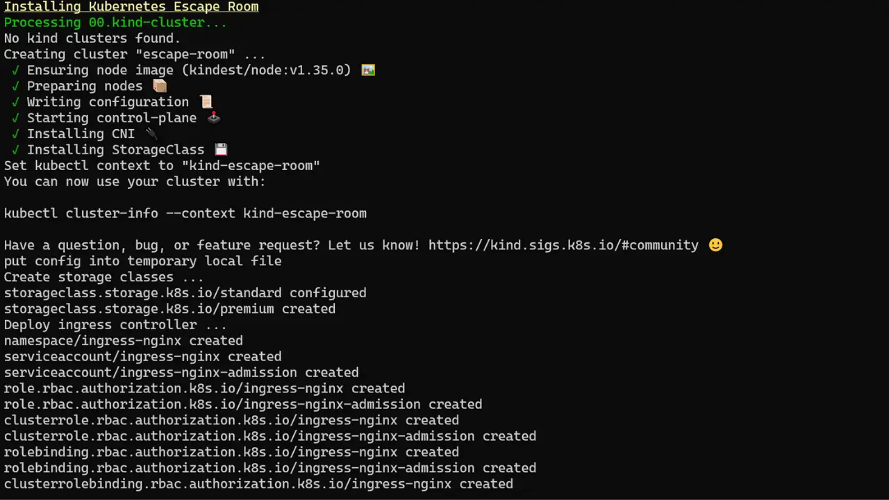Click the storageclass premium created line
The width and height of the screenshot is (889, 500).
[x=169, y=309]
